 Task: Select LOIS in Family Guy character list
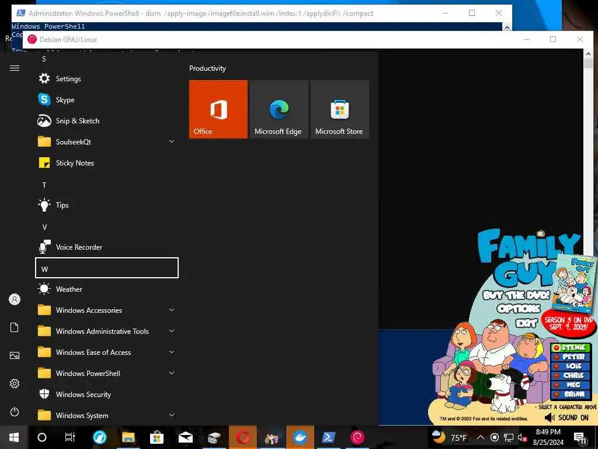(x=571, y=366)
